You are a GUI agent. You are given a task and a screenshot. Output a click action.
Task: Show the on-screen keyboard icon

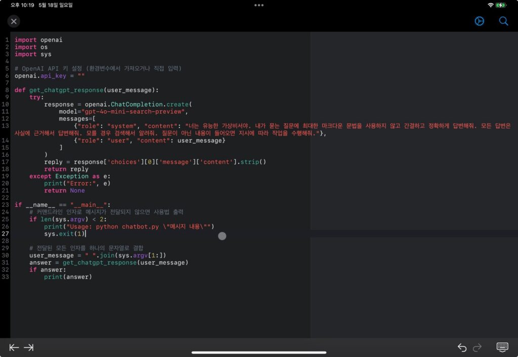(502, 347)
